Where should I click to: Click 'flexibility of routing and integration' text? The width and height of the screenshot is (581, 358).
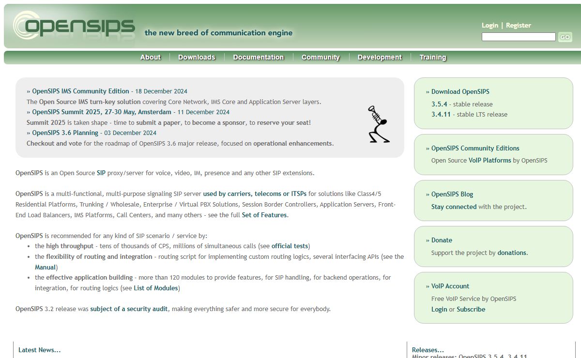pyautogui.click(x=99, y=256)
